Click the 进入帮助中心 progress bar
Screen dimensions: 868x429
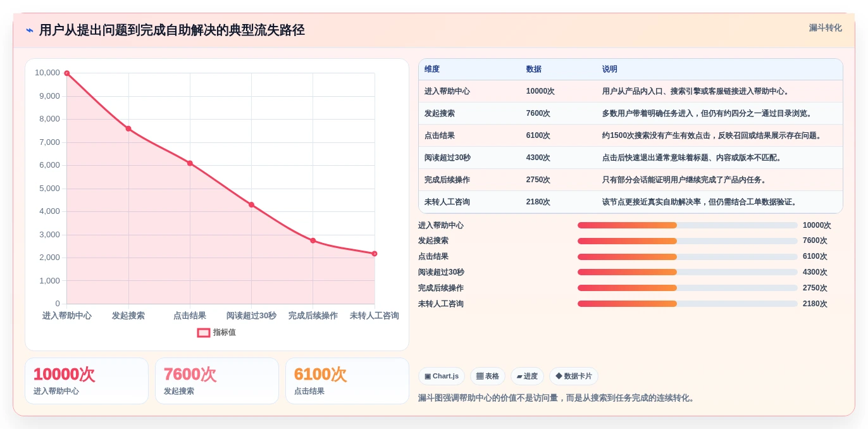point(687,225)
